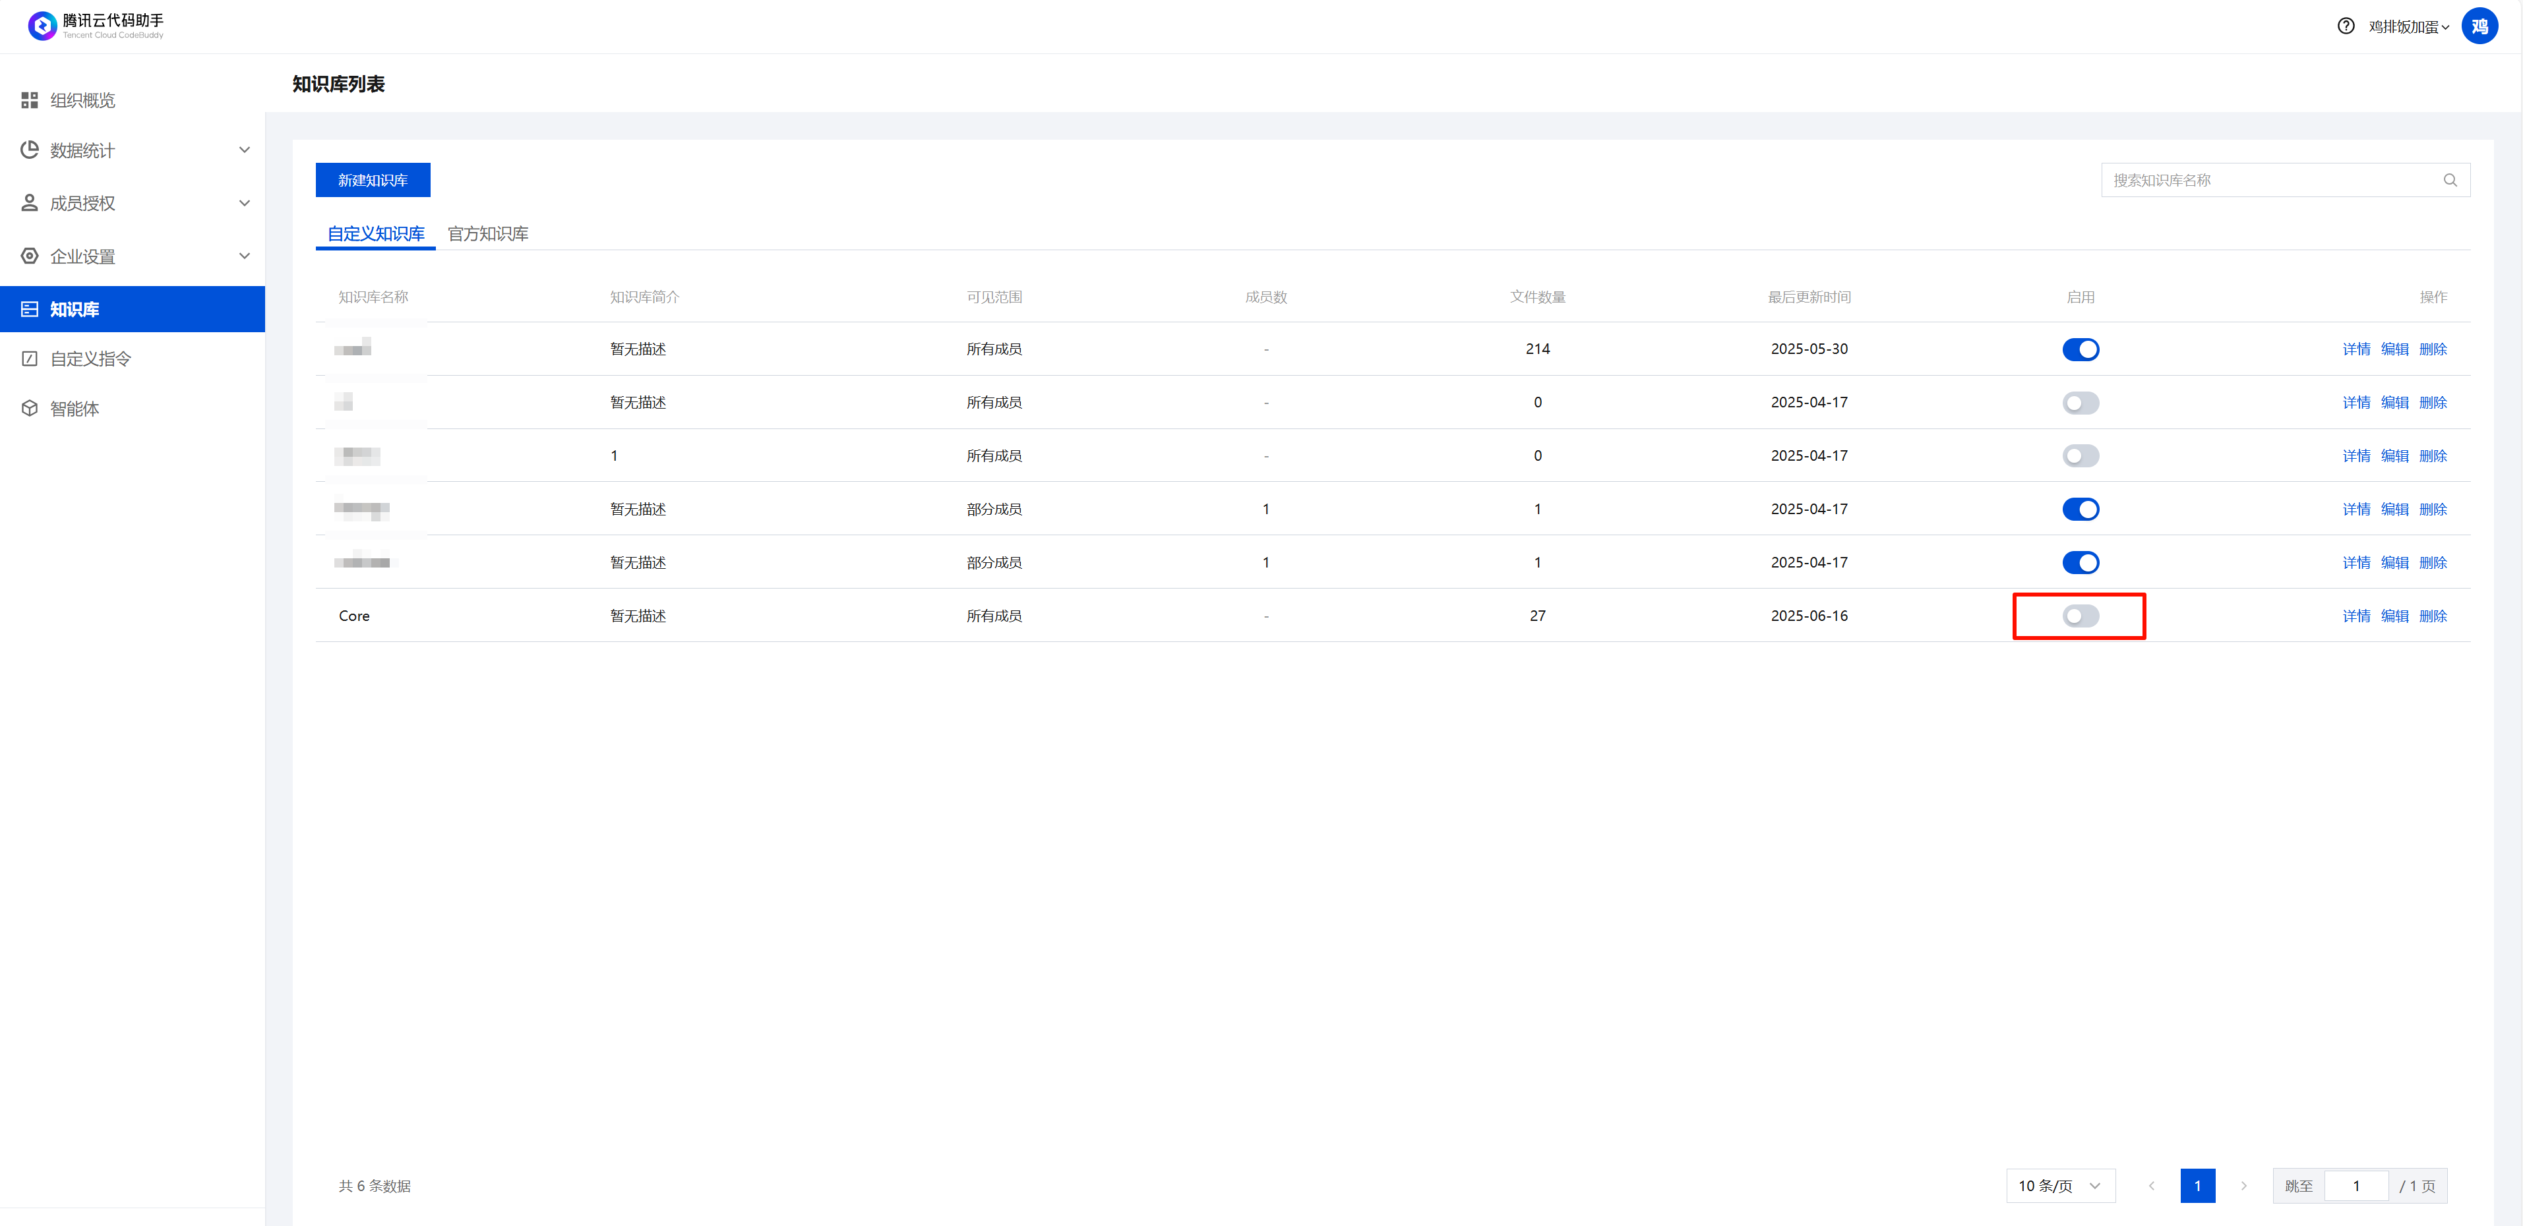The height and width of the screenshot is (1226, 2523).
Task: Click the 自定义指令 sidebar icon
Action: 30,359
